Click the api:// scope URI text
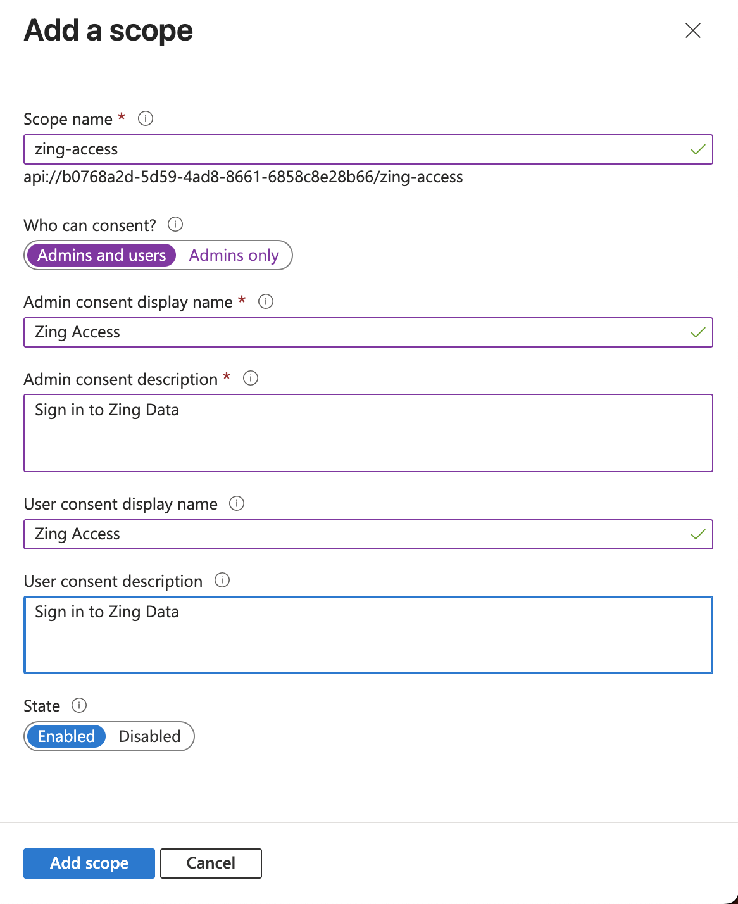Viewport: 738px width, 904px height. [243, 177]
